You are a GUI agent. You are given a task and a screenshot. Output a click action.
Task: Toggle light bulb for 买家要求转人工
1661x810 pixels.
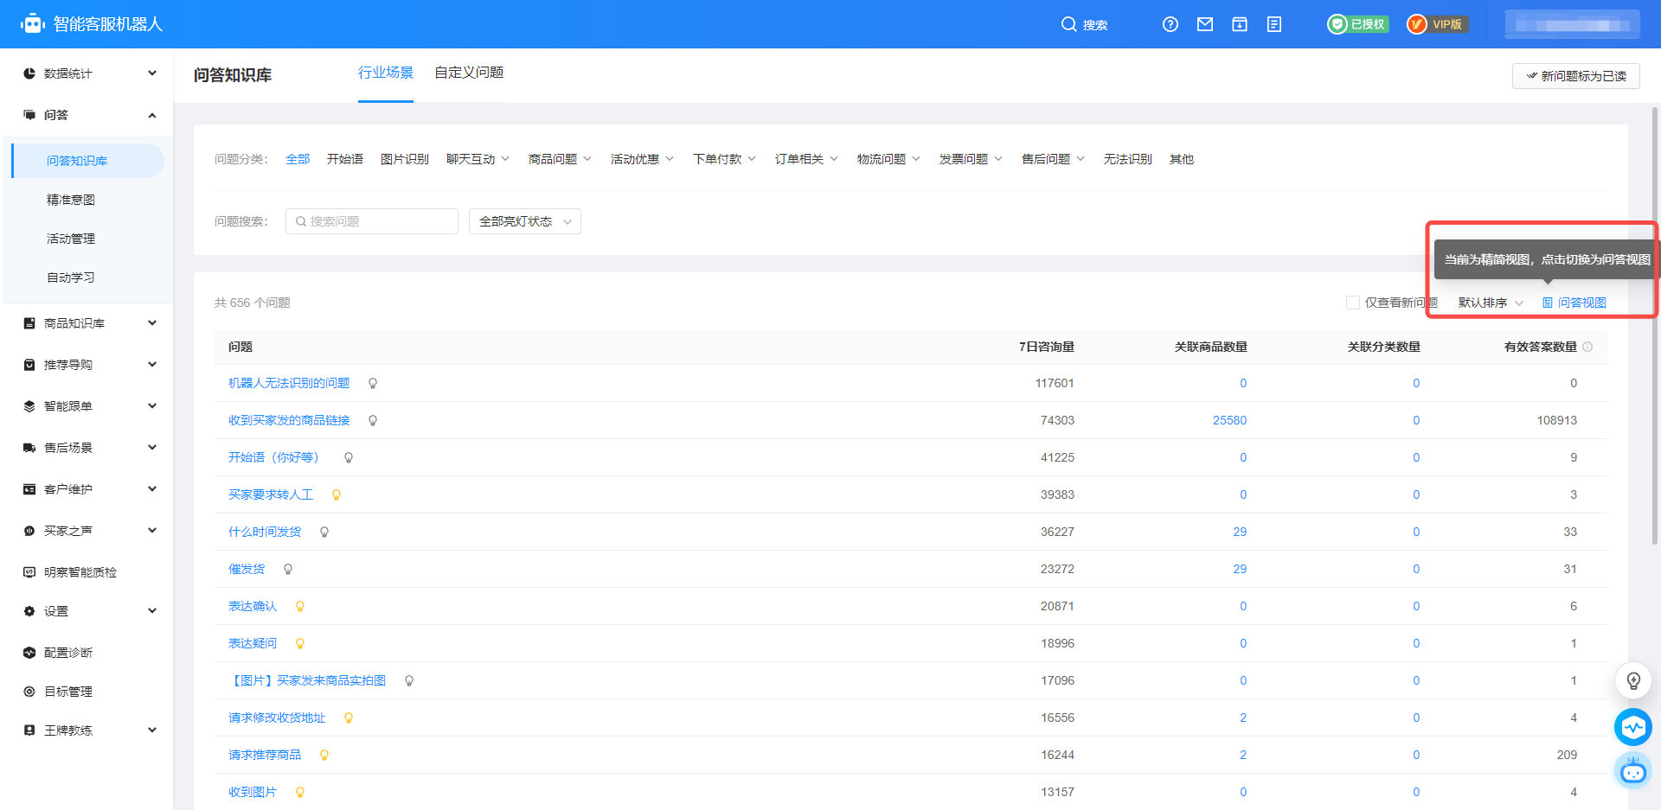[x=337, y=494]
